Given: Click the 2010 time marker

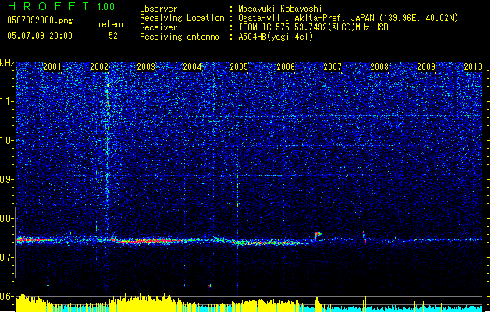Looking at the screenshot, I should coord(473,66).
